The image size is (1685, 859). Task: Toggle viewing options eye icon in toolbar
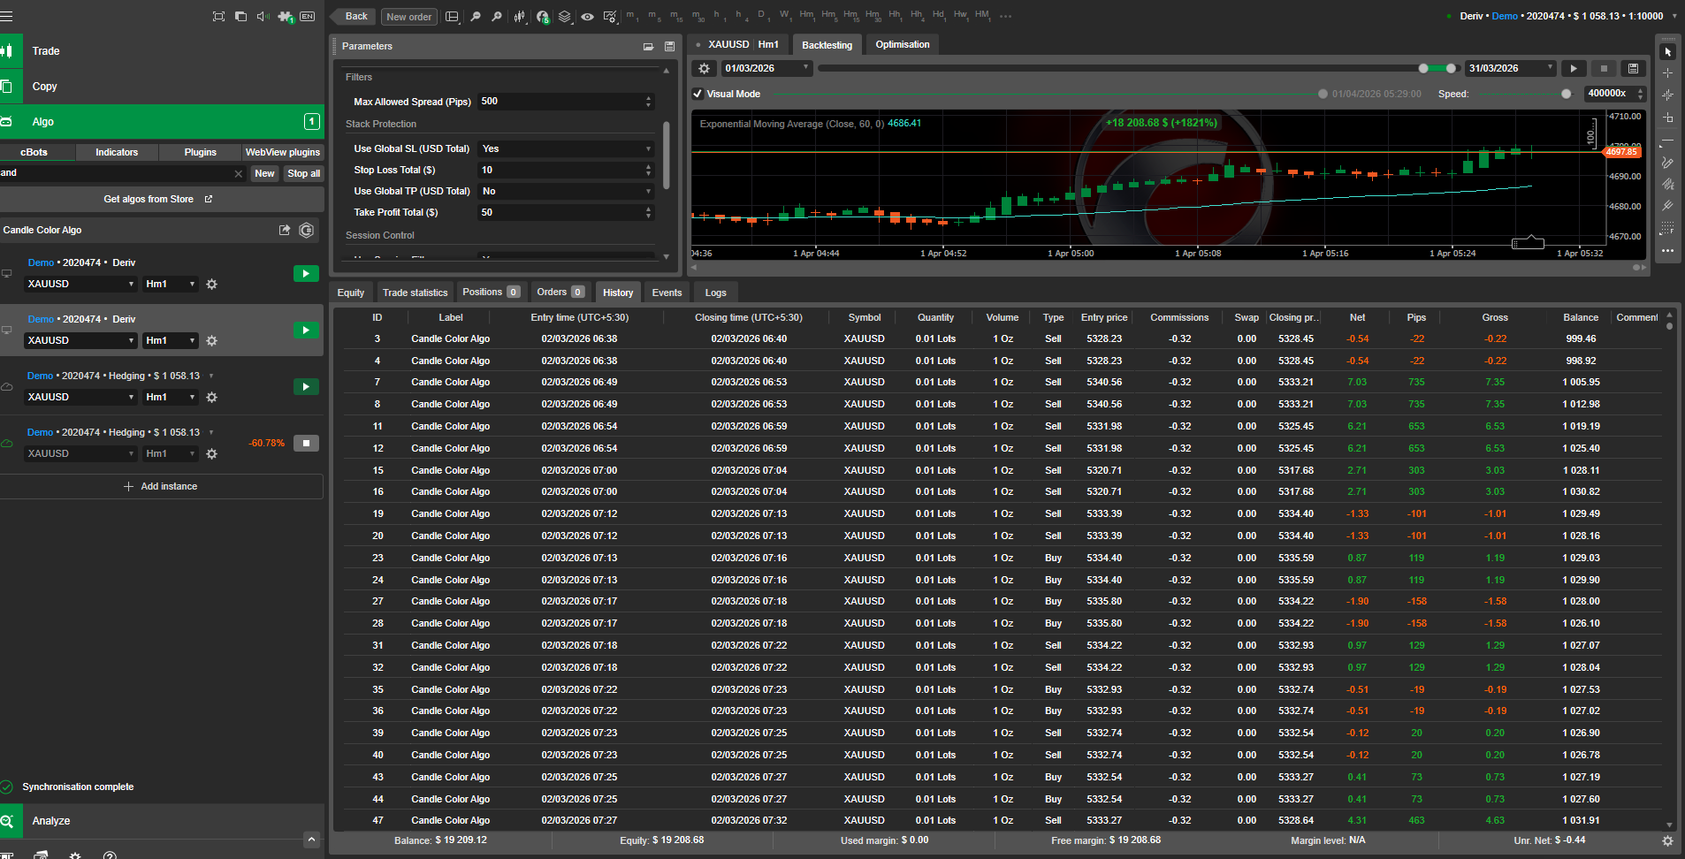(587, 17)
